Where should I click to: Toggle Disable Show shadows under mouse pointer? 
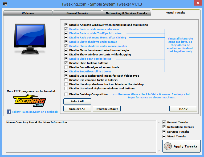pyautogui.click(x=66, y=46)
